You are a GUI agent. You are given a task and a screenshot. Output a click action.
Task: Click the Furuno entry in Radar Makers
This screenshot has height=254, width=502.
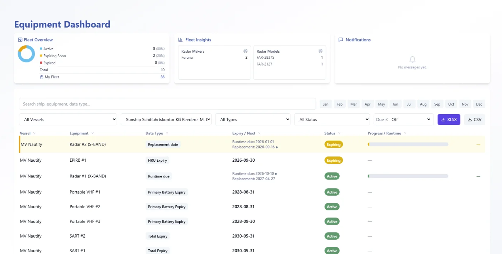click(x=187, y=57)
